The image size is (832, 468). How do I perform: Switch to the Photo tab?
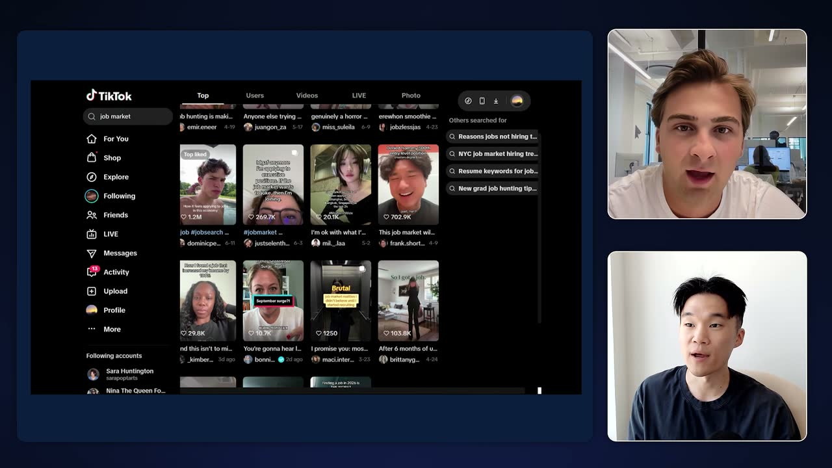411,96
